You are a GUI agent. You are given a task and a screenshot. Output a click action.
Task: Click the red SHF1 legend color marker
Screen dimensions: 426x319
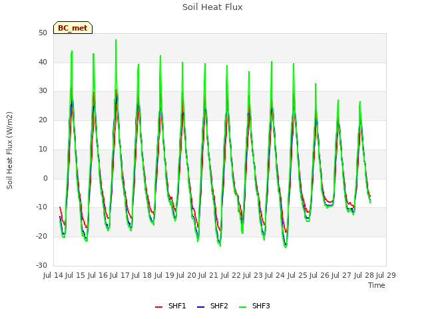pyautogui.click(x=158, y=307)
